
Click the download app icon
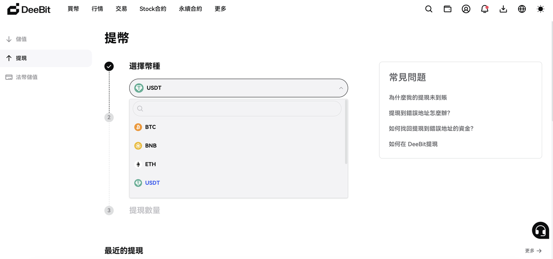(x=503, y=9)
